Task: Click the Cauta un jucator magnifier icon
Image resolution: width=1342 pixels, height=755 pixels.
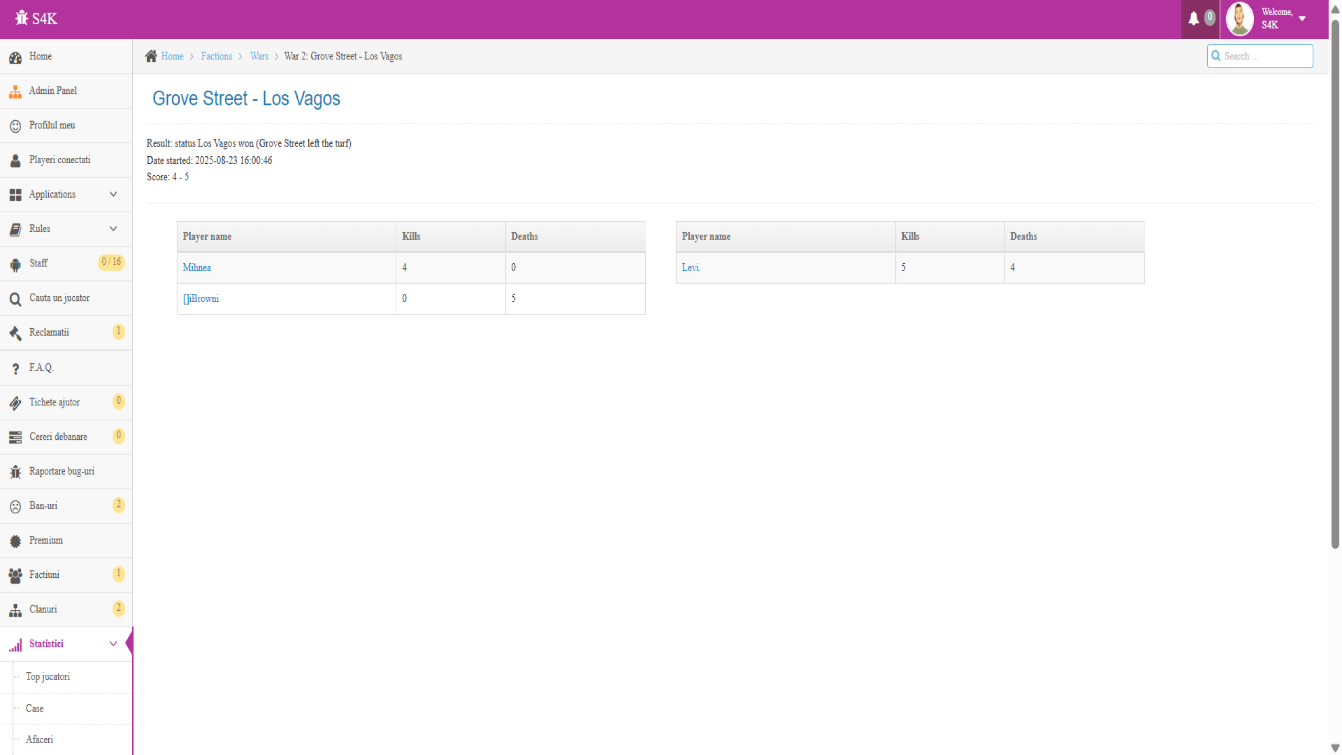Action: pyautogui.click(x=15, y=299)
